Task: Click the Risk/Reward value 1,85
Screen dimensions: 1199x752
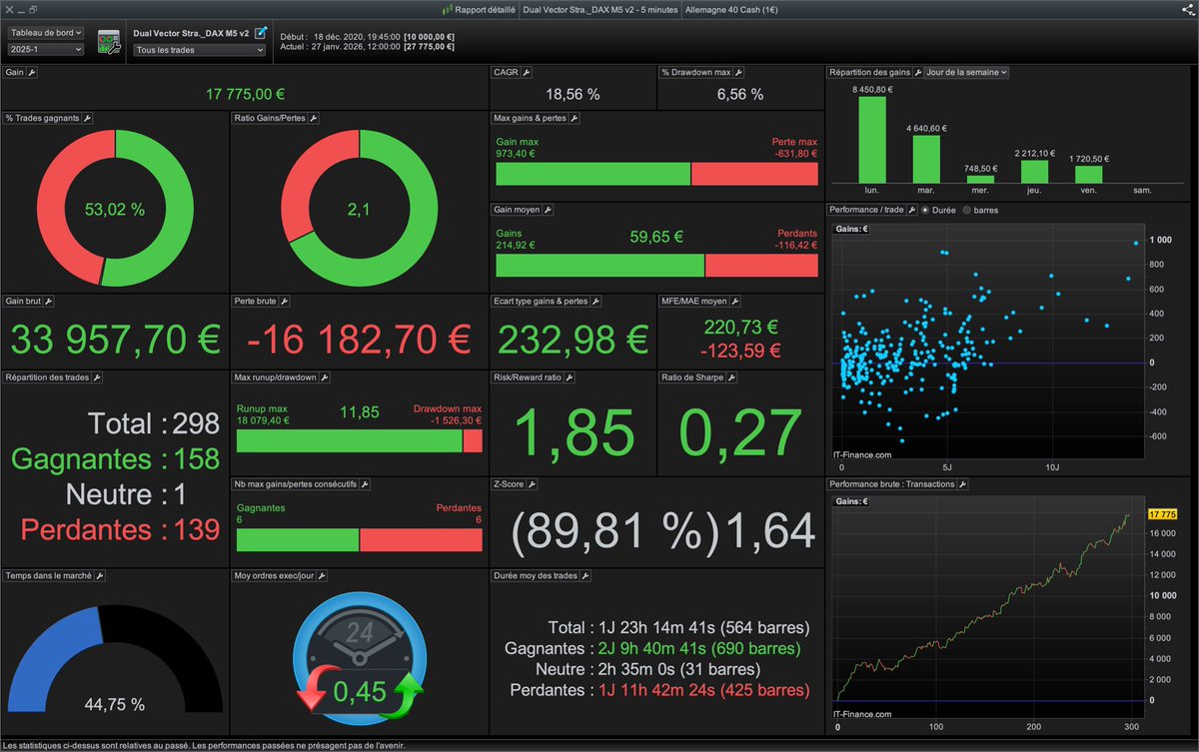Action: point(573,431)
